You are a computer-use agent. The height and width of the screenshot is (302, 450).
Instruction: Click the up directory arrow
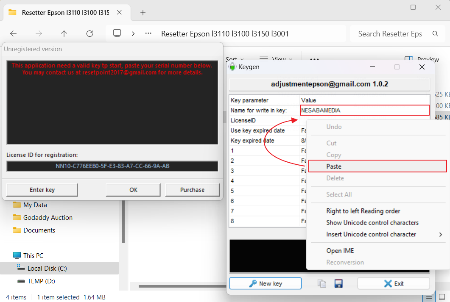click(64, 34)
